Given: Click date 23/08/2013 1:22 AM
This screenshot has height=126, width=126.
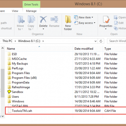Looking at the screenshot, I should pyautogui.click(x=87, y=68).
